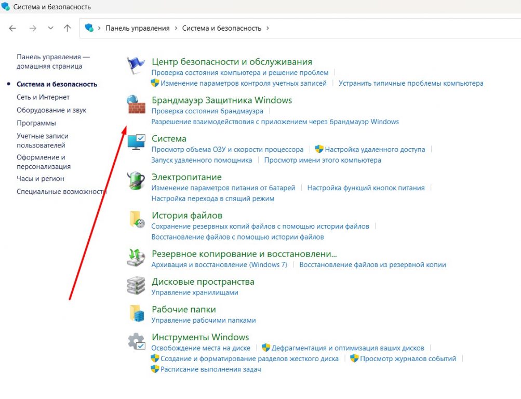This screenshot has height=399, width=521.
Task: Click the Электропитание battery icon
Action: [x=136, y=181]
